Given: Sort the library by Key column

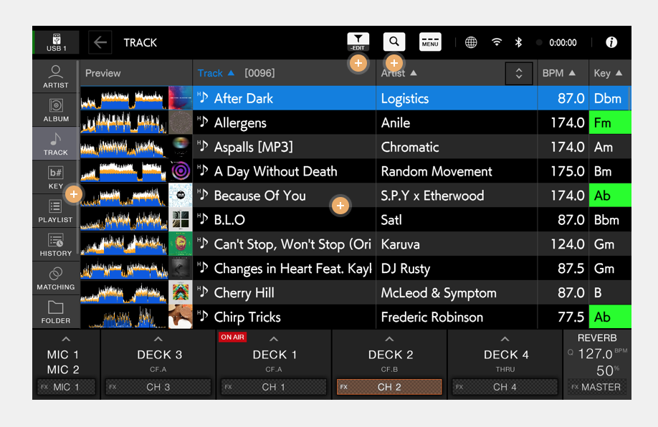Looking at the screenshot, I should click(609, 72).
